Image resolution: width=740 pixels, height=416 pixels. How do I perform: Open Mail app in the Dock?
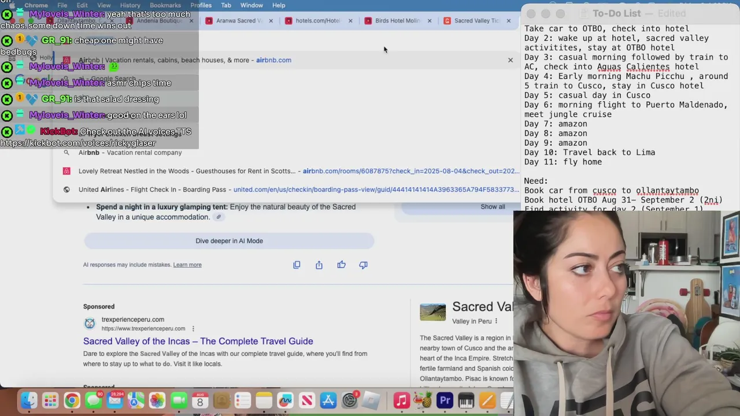114,400
